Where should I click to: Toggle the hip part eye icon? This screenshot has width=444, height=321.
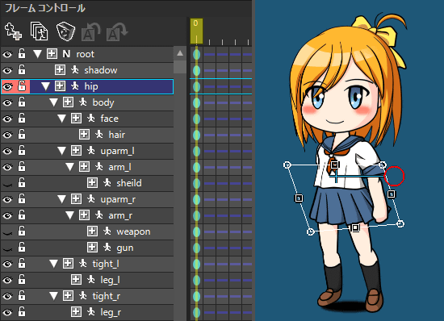click(7, 86)
